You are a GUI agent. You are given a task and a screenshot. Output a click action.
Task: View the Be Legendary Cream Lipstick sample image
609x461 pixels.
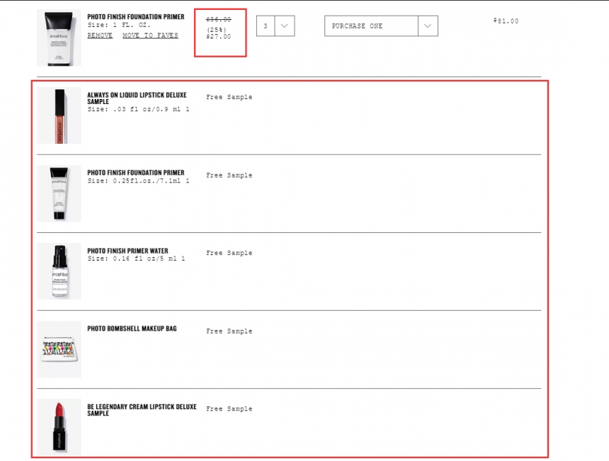coord(59,427)
